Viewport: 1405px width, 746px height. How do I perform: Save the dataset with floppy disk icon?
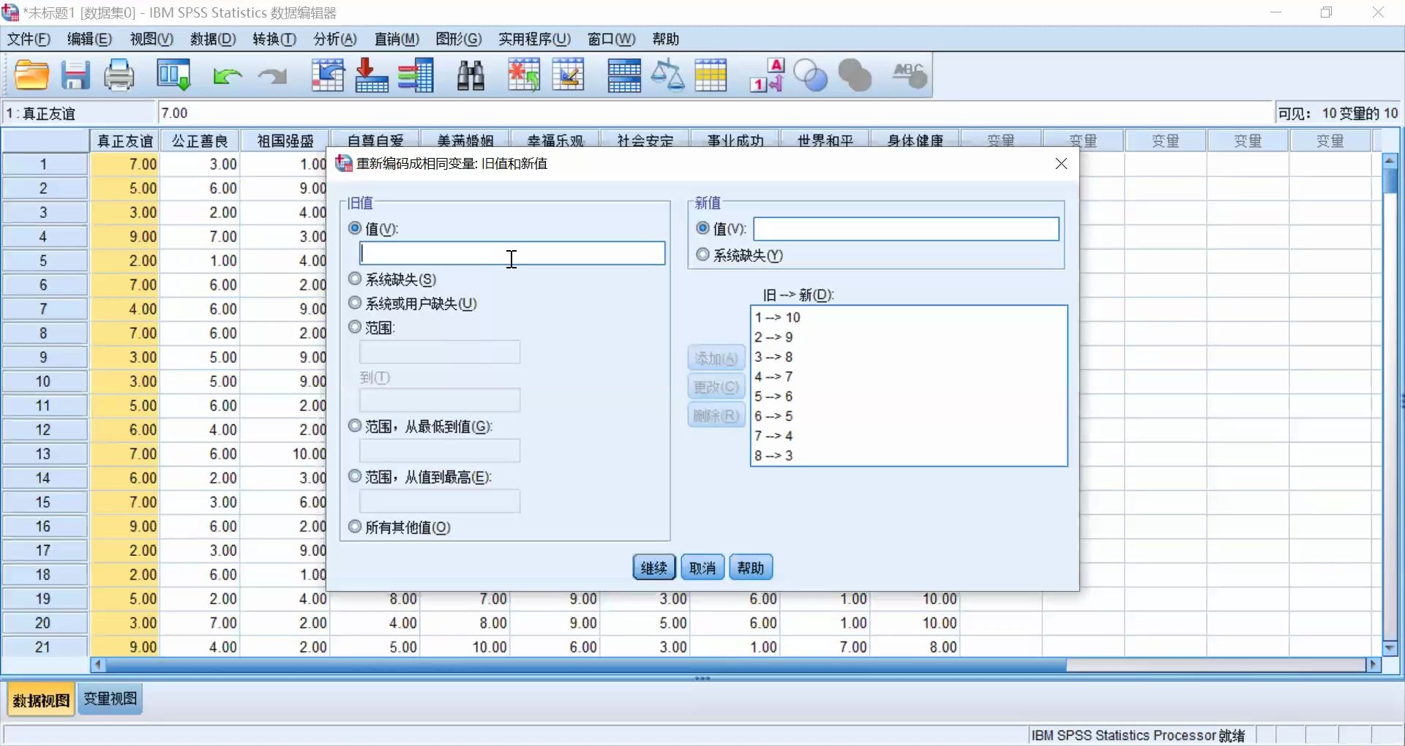click(x=75, y=75)
